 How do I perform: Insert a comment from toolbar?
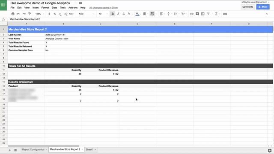pos(197,14)
